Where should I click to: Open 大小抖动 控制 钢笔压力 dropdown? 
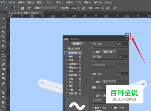(x=109, y=52)
